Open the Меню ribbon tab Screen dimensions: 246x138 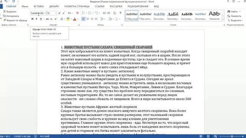[25, 7]
